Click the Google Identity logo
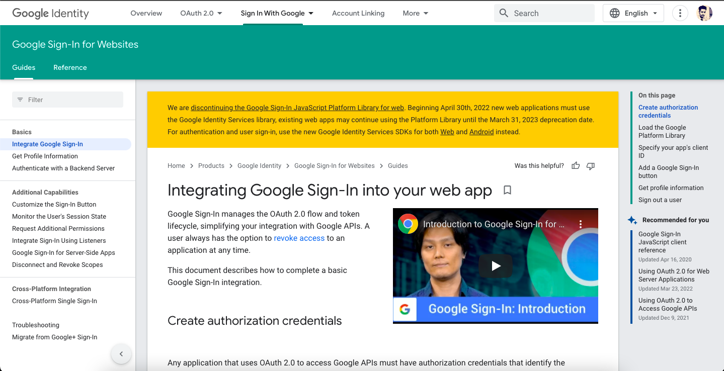724x371 pixels. point(50,14)
